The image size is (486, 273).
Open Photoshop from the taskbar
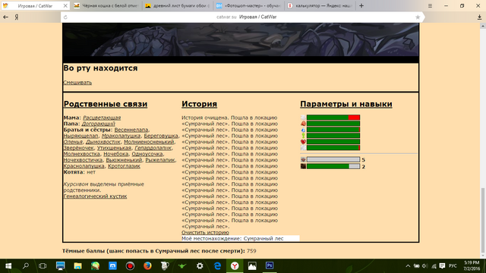click(x=270, y=265)
